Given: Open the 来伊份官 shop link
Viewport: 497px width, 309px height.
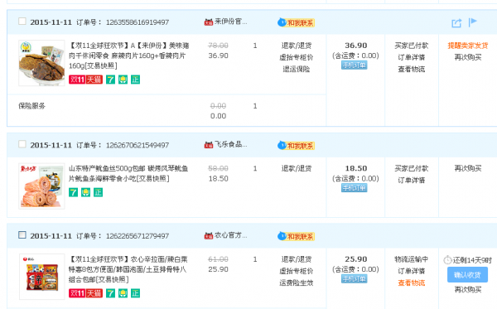Looking at the screenshot, I should tap(231, 22).
